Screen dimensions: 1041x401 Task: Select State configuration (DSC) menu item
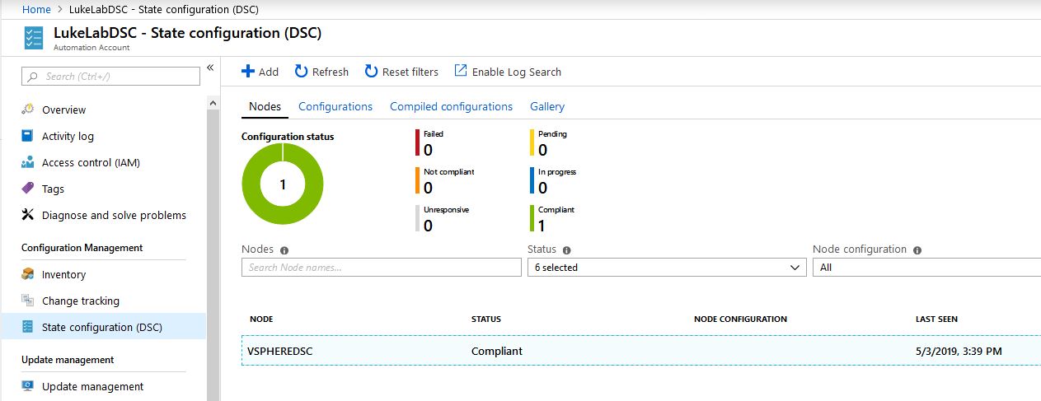102,327
